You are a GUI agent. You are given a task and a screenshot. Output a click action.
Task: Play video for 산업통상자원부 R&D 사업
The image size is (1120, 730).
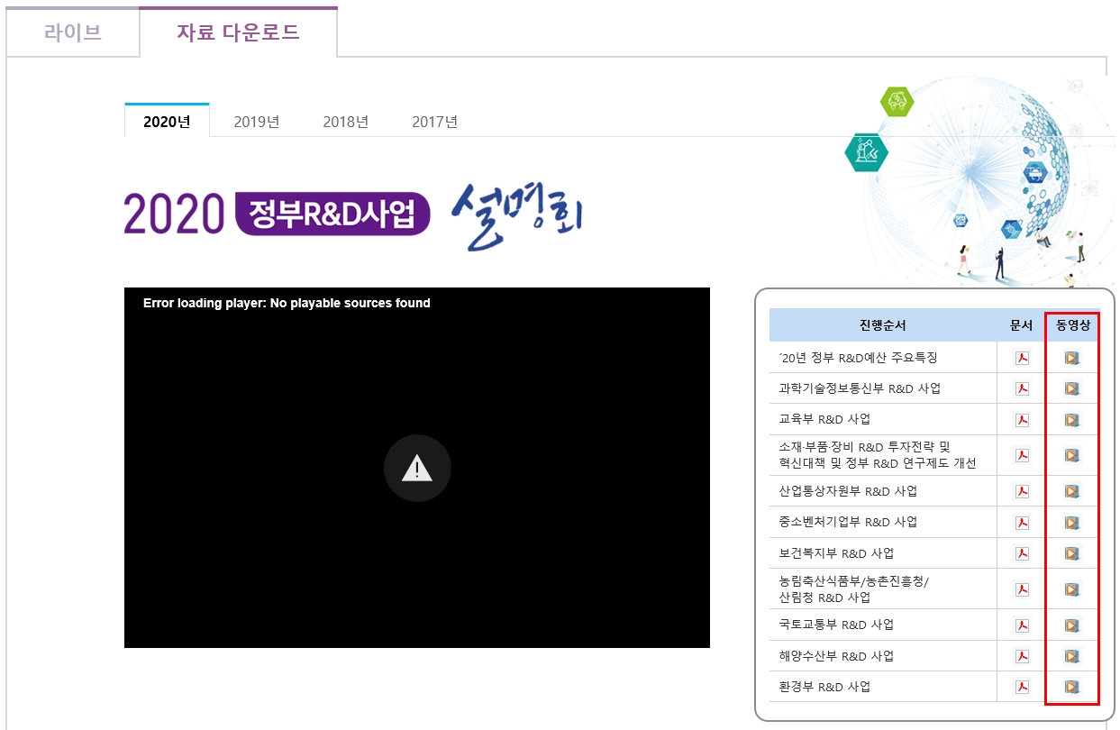coord(1071,492)
